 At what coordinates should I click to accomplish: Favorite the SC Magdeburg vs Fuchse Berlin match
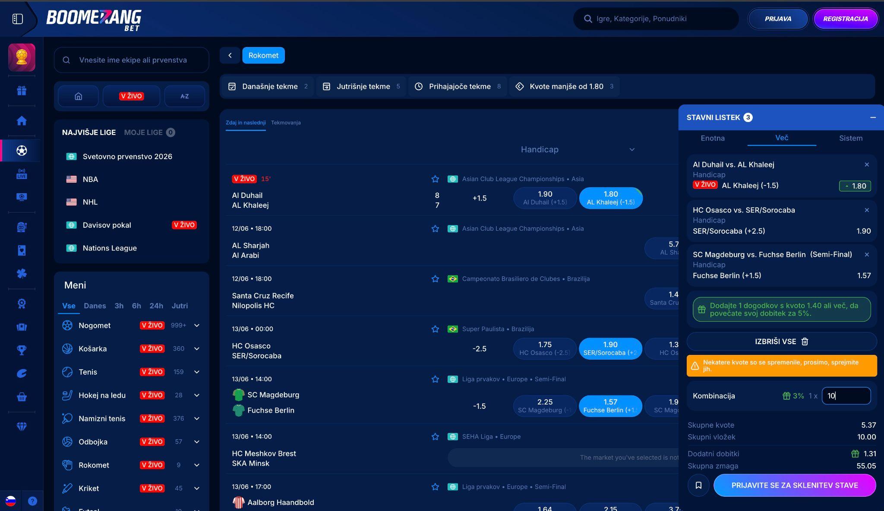coord(435,379)
